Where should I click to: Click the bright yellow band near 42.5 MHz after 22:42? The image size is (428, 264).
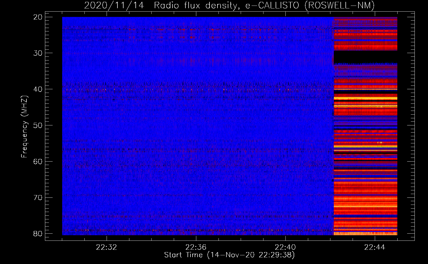[x=366, y=98]
